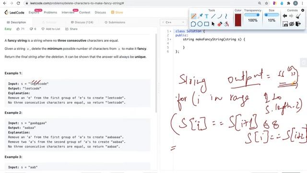Click the Share button
This screenshot has width=307, height=173.
click(x=71, y=29)
